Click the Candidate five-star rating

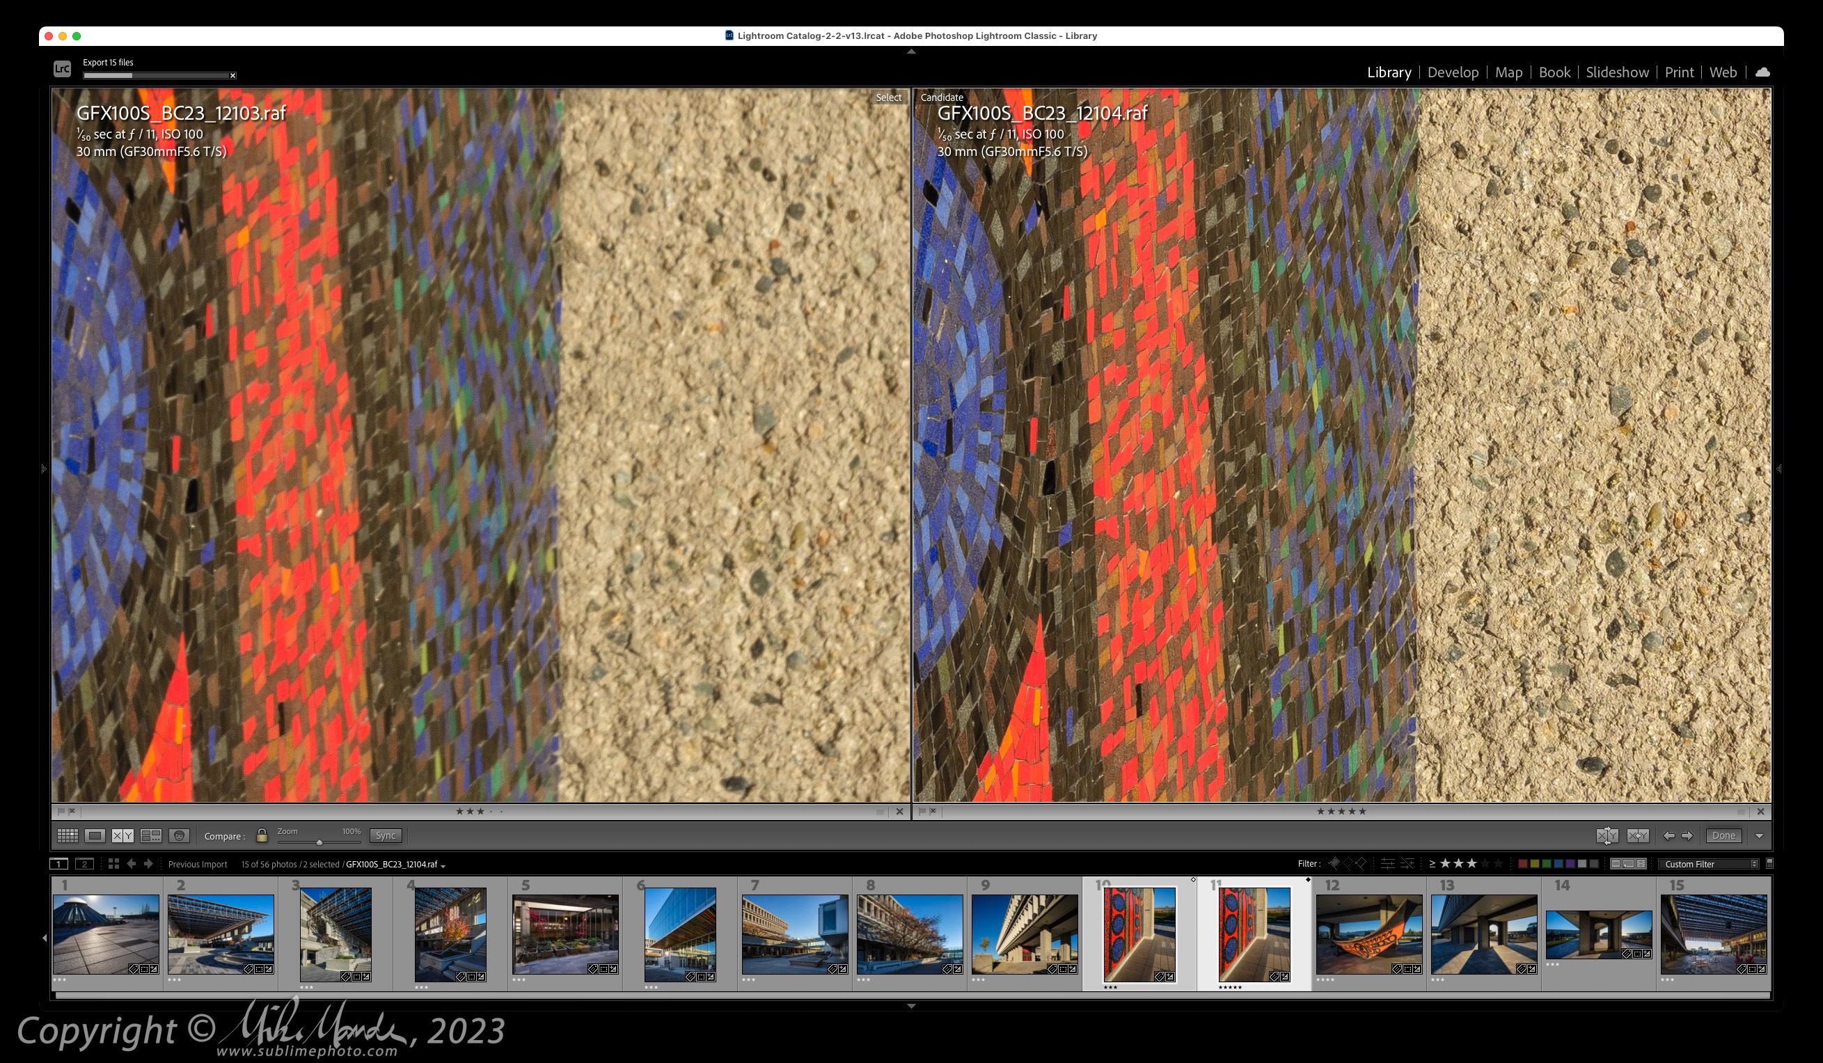1341,811
